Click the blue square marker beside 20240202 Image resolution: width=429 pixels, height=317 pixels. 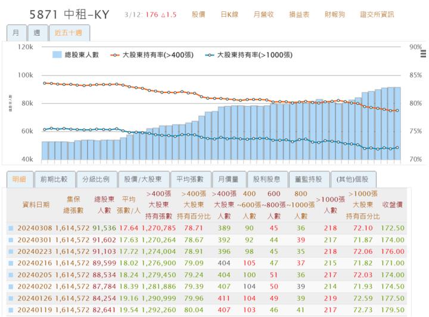11,287
